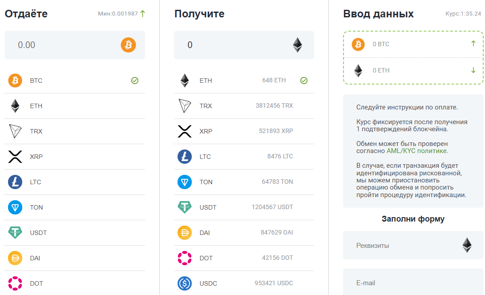The height and width of the screenshot is (295, 485).
Task: Click the E-mail input field
Action: [413, 282]
